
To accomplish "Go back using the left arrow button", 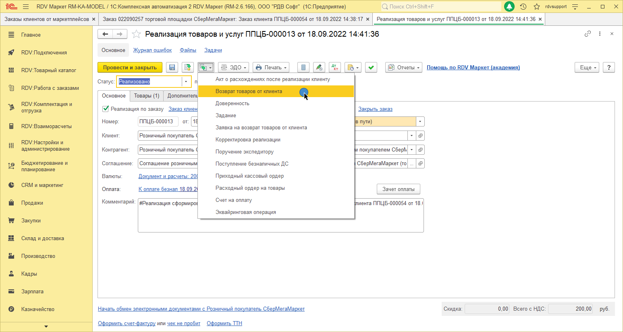I will (105, 34).
